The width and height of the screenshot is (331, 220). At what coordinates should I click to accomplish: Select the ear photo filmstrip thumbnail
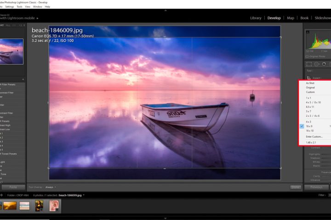click(x=54, y=206)
